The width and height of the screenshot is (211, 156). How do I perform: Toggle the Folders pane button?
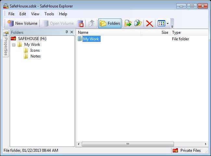tap(110, 23)
